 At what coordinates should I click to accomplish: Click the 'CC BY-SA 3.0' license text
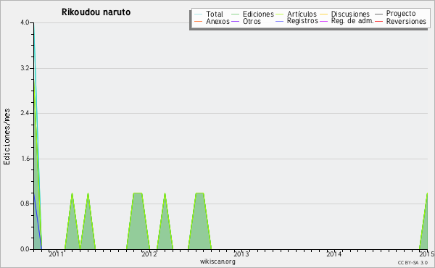pyautogui.click(x=413, y=263)
